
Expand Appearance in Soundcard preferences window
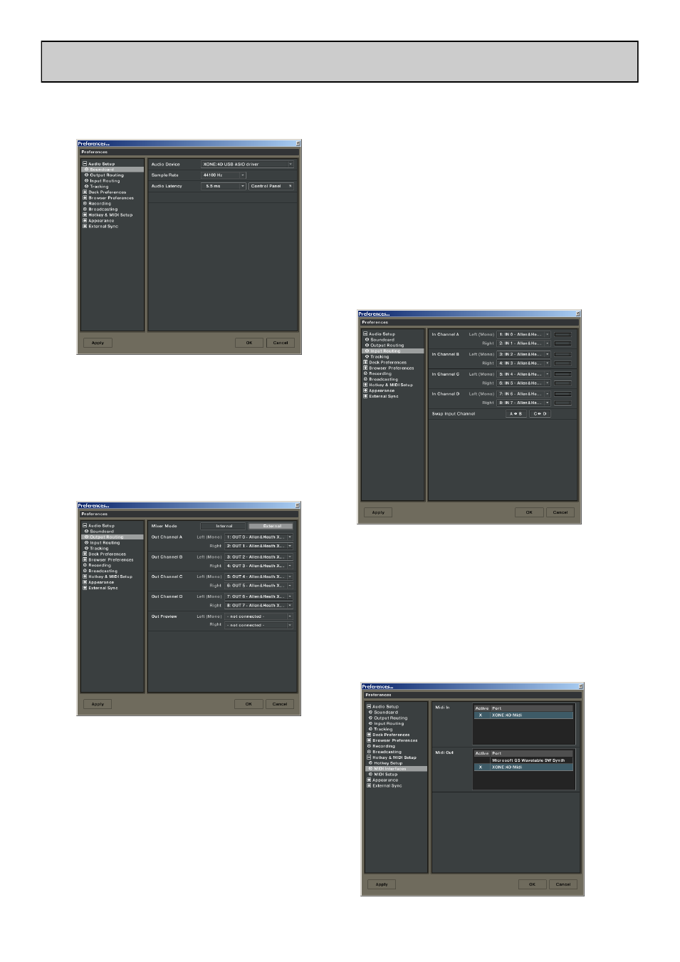click(85, 220)
